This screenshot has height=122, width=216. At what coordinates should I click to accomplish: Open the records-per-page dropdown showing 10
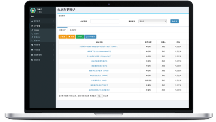click(99, 96)
